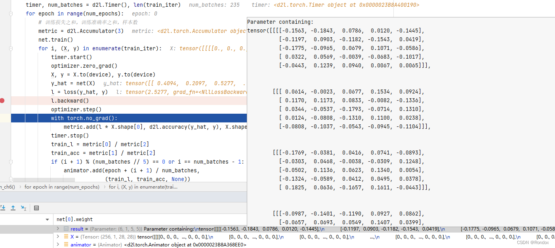
Task: Click the red breakpoint dot on l.backward() line
Action: click(2, 101)
